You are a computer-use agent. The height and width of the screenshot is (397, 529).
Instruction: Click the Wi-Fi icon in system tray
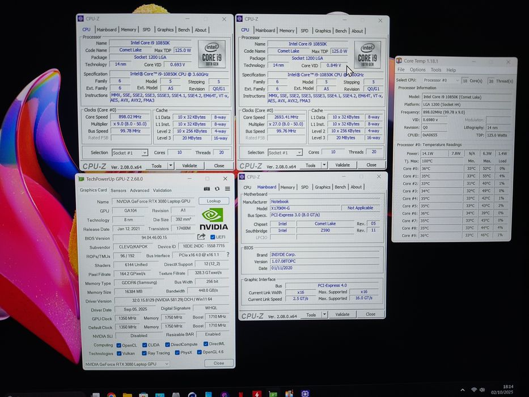pos(474,390)
